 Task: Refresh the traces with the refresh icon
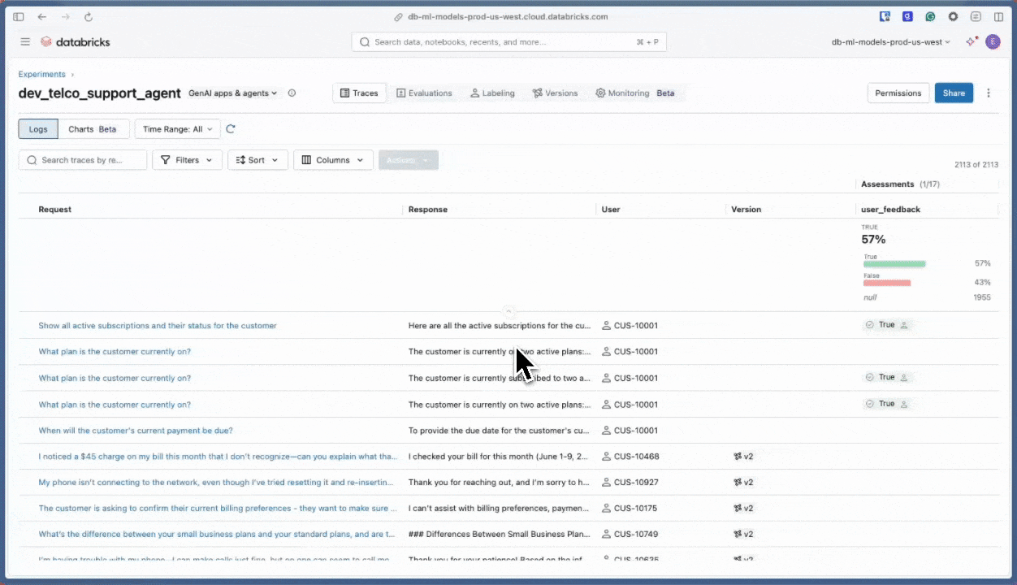(231, 129)
